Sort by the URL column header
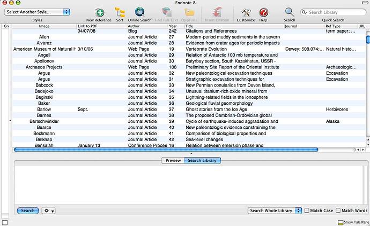The image size is (370, 226). pyautogui.click(x=362, y=26)
